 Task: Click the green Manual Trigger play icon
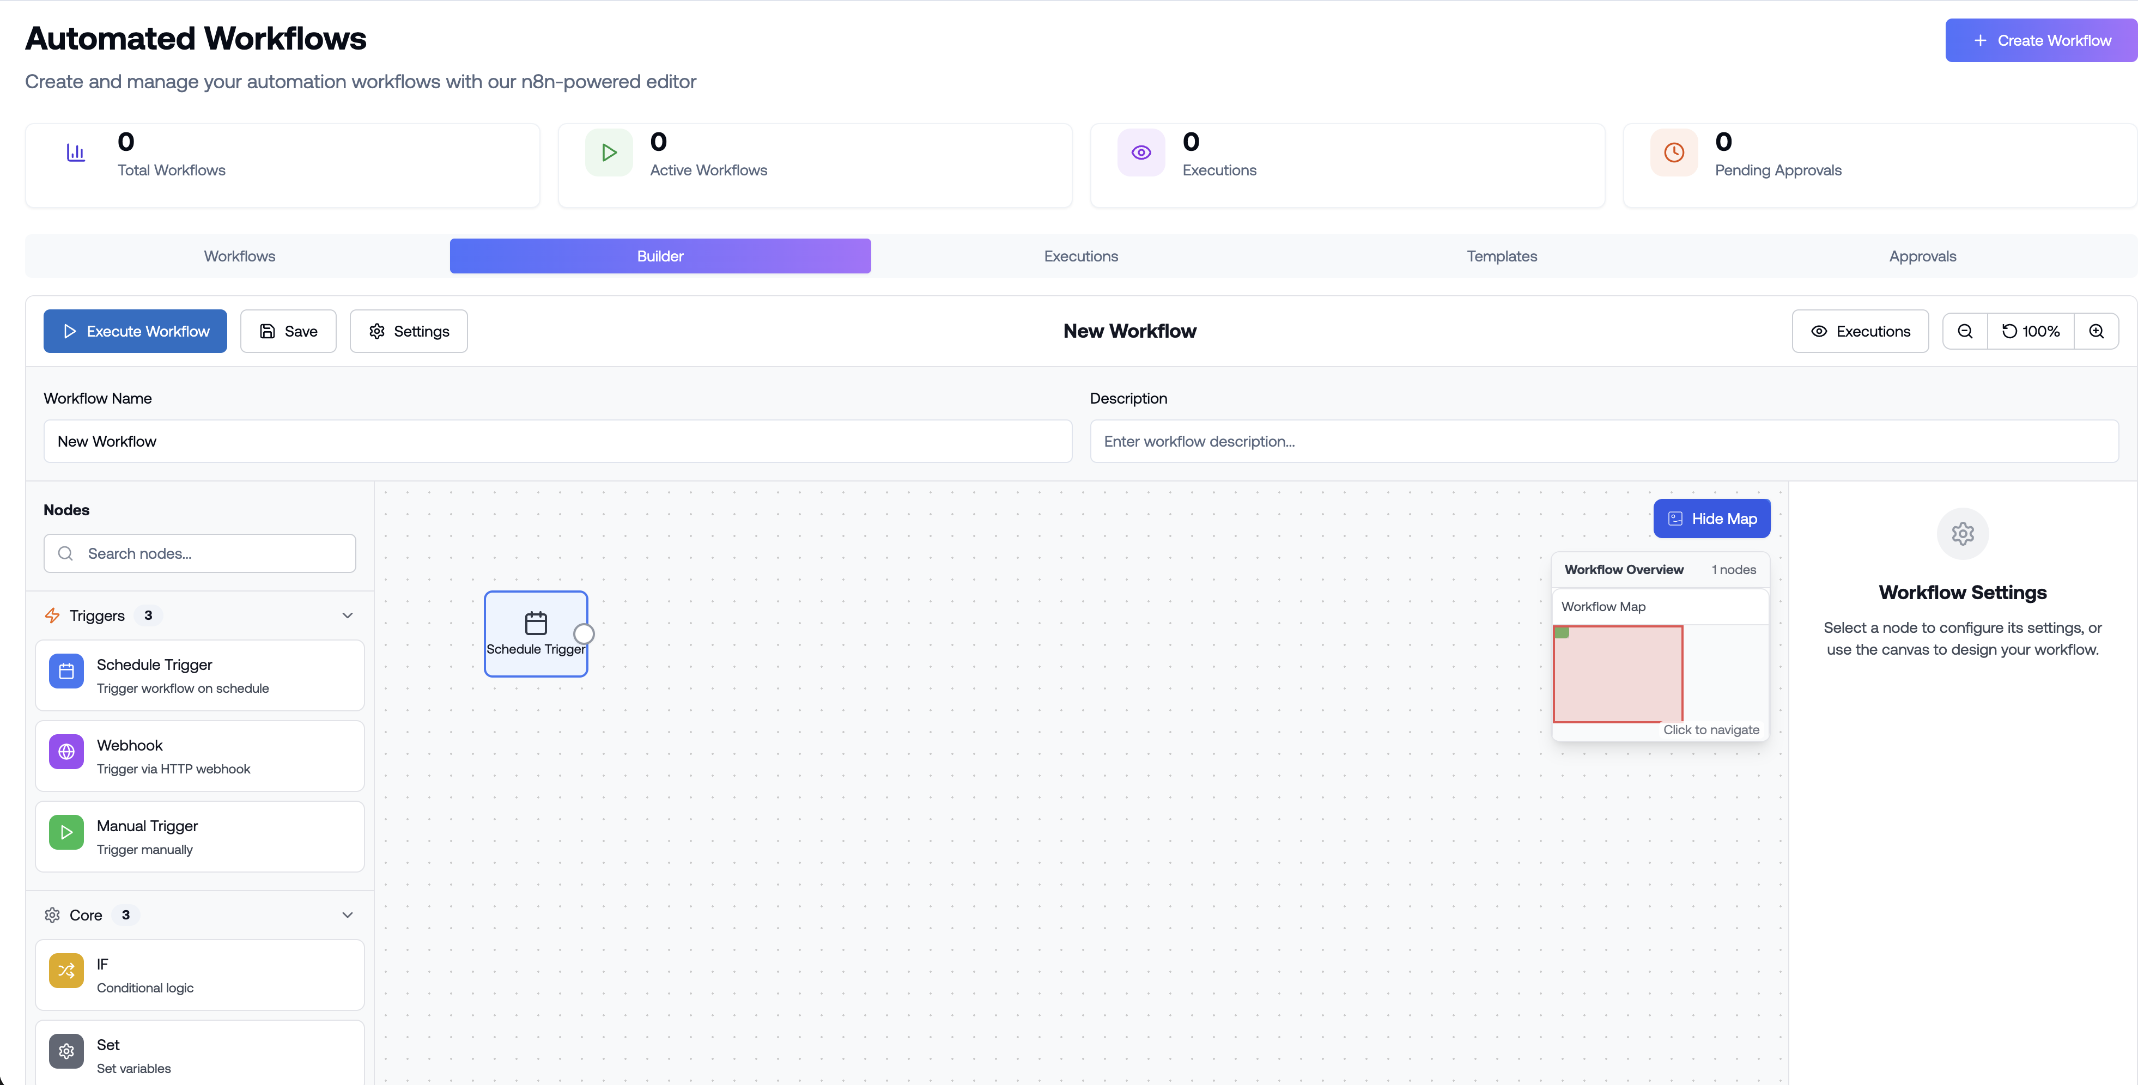pos(66,832)
